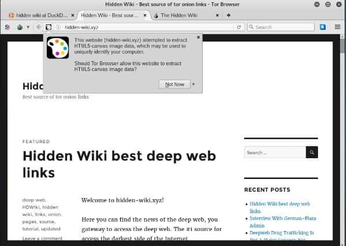The width and height of the screenshot is (347, 246).
Task: Click the browser toolbar Search field
Action: click(x=281, y=27)
